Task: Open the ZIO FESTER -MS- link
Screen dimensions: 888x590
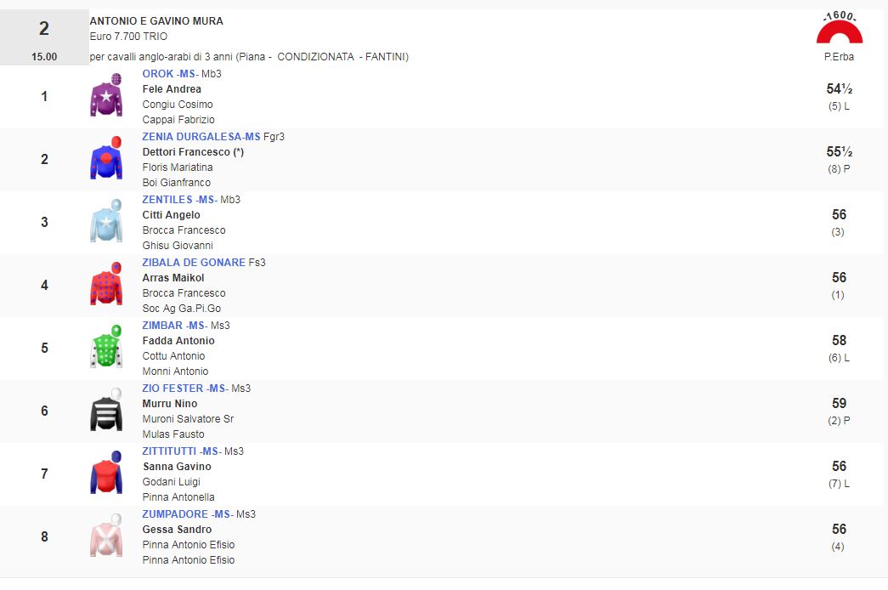Action: 184,389
